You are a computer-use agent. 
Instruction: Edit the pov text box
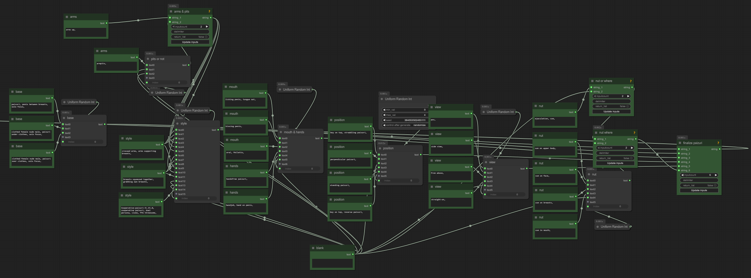pos(450,122)
